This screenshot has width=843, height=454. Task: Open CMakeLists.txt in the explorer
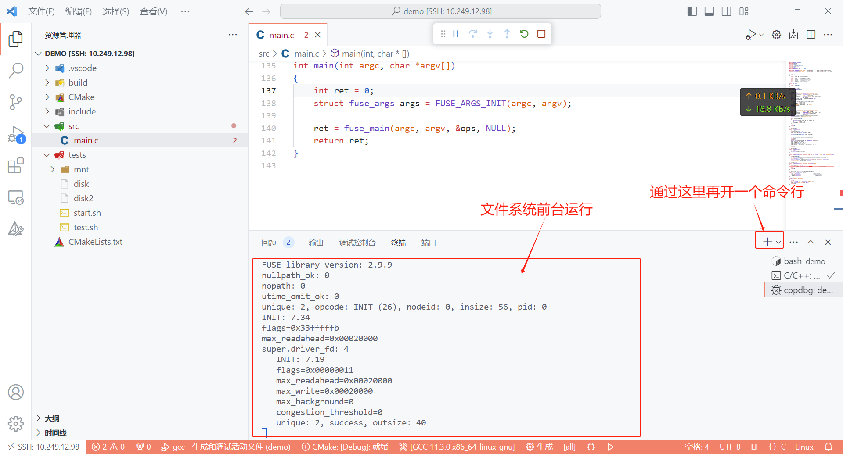[95, 242]
